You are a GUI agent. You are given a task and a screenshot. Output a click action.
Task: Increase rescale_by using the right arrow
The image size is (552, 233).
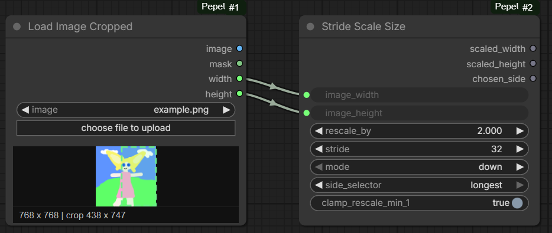520,131
